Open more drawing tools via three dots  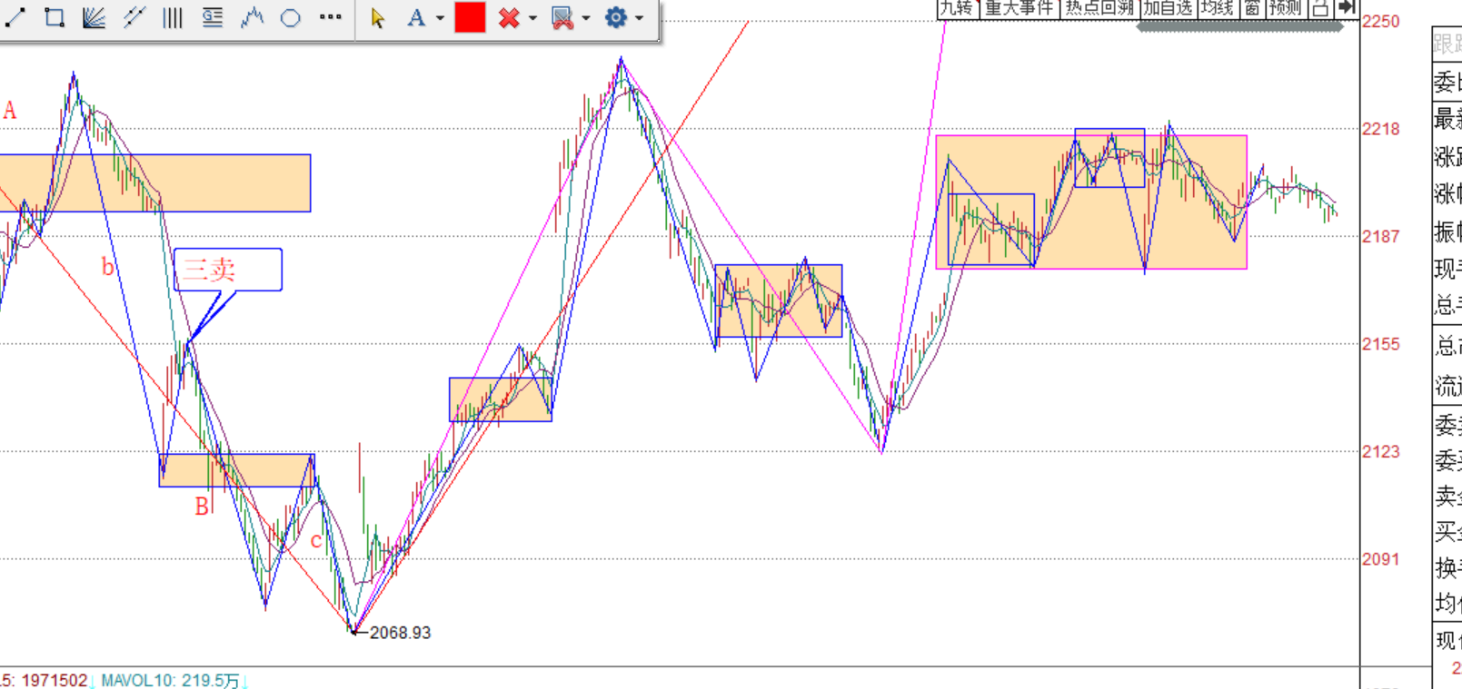pos(331,17)
